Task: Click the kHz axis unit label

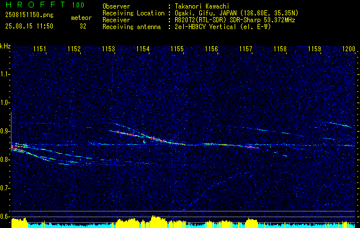Action: [x=5, y=46]
